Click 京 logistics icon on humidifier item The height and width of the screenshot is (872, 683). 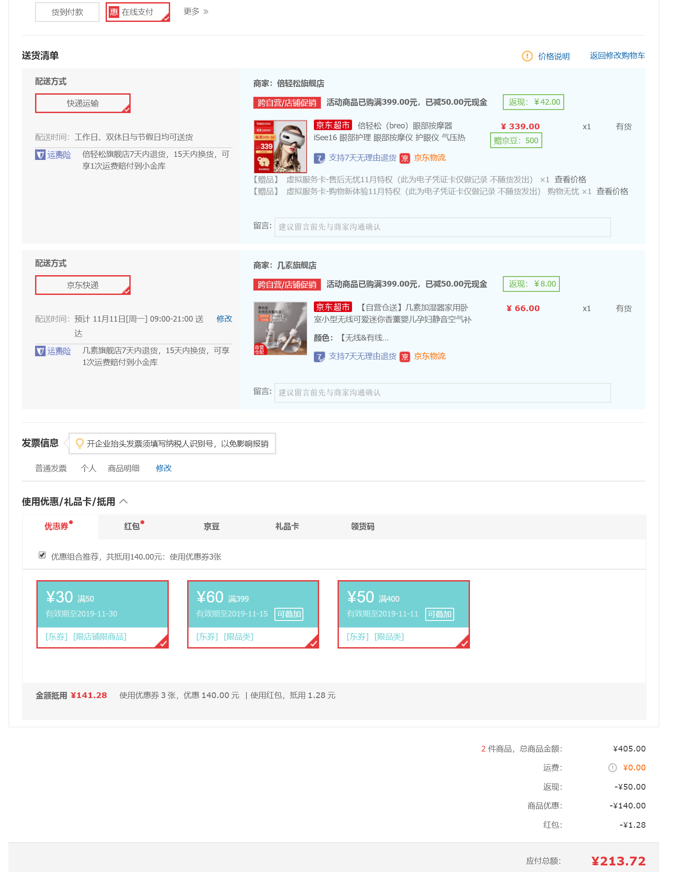(x=405, y=357)
